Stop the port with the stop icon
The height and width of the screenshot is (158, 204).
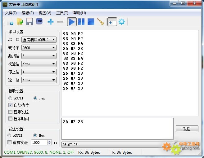91,22
